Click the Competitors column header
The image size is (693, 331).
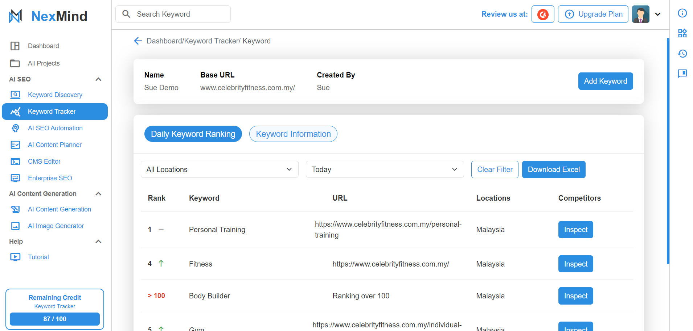[x=579, y=198]
